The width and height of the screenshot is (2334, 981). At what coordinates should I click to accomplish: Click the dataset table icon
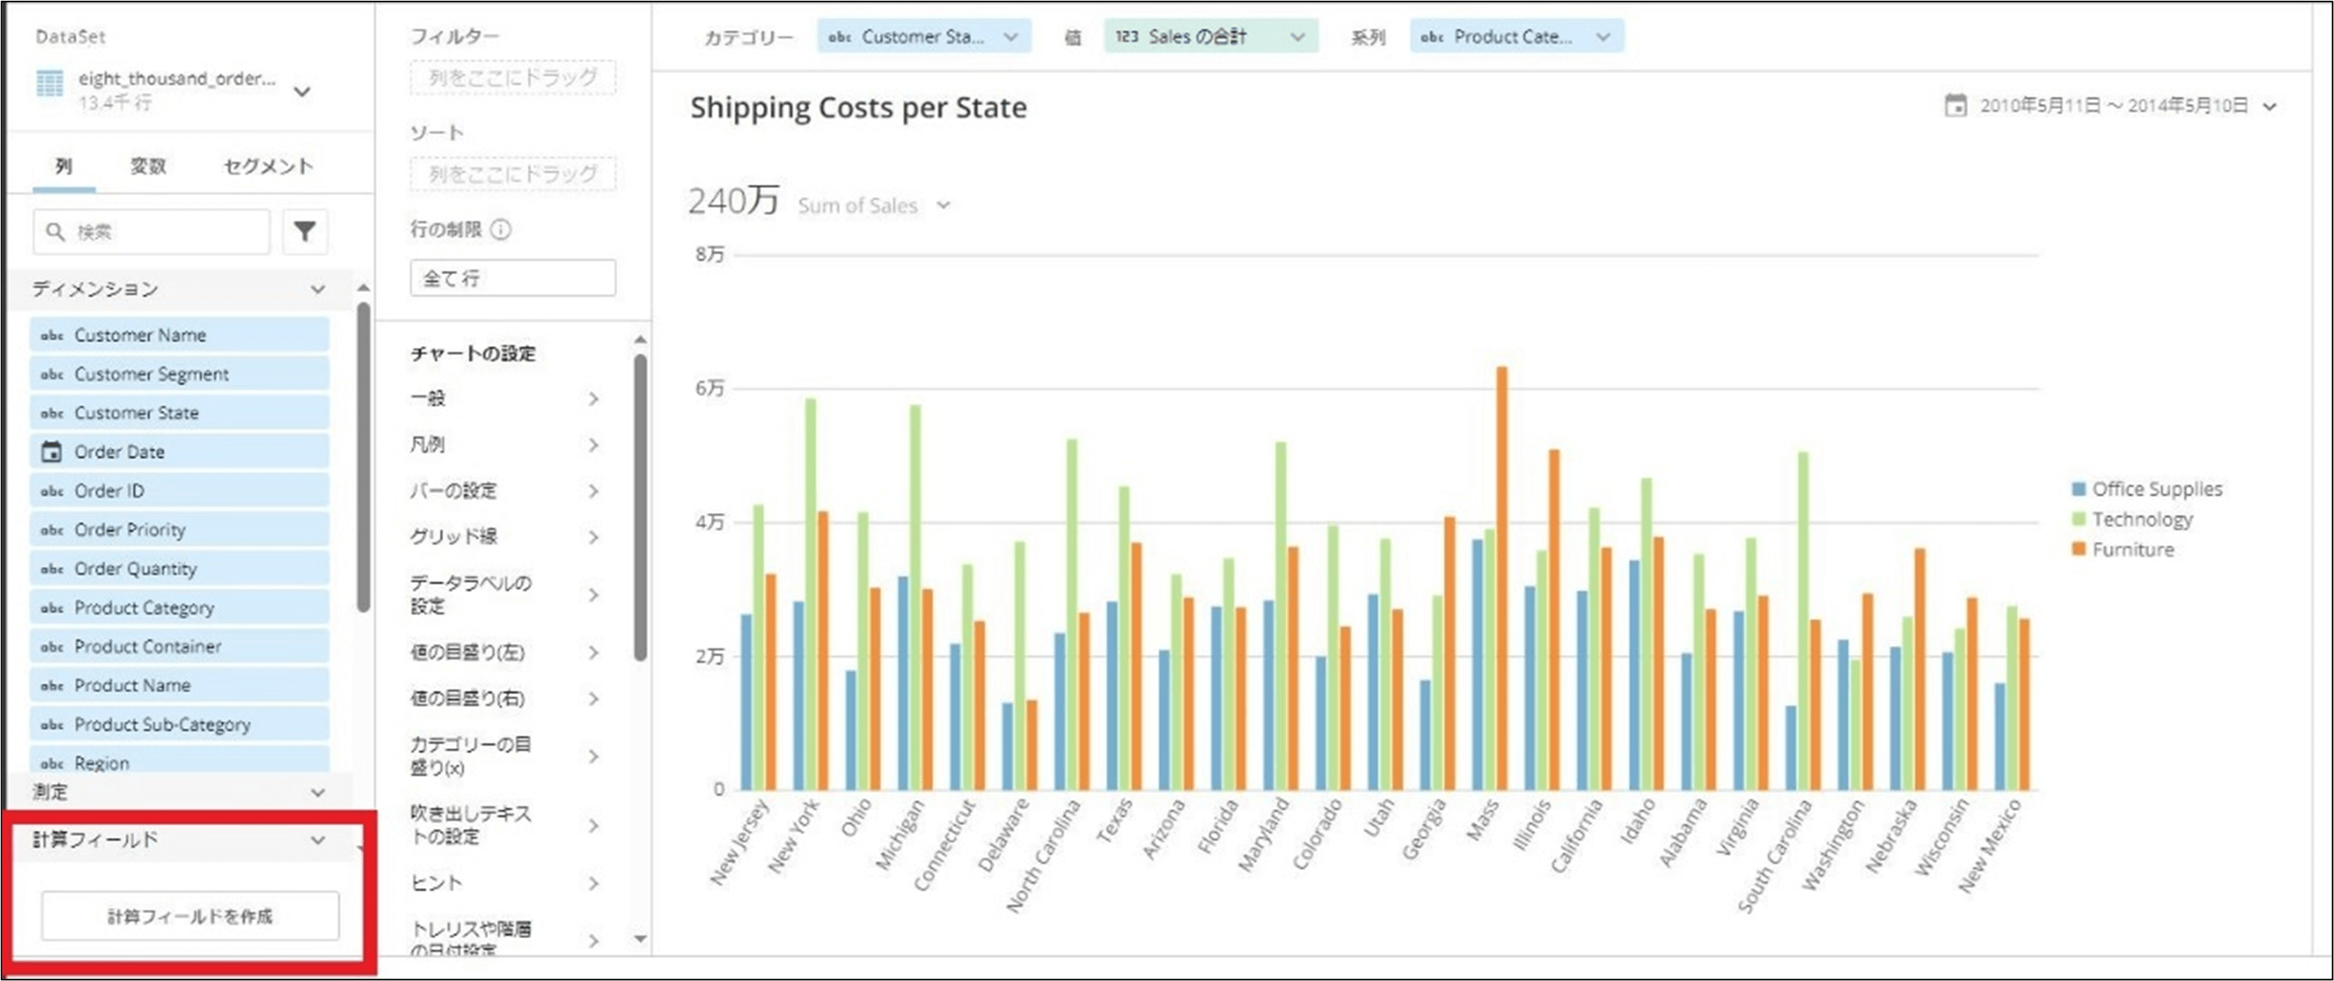coord(50,83)
